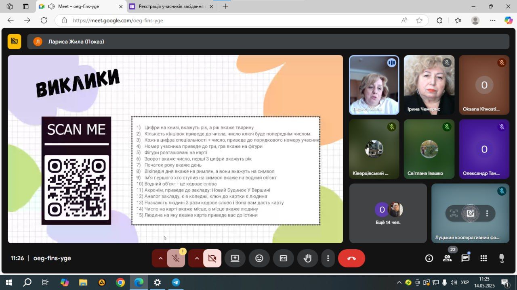This screenshot has height=290, width=517.
Task: Click the browser refresh button
Action: coord(44,20)
